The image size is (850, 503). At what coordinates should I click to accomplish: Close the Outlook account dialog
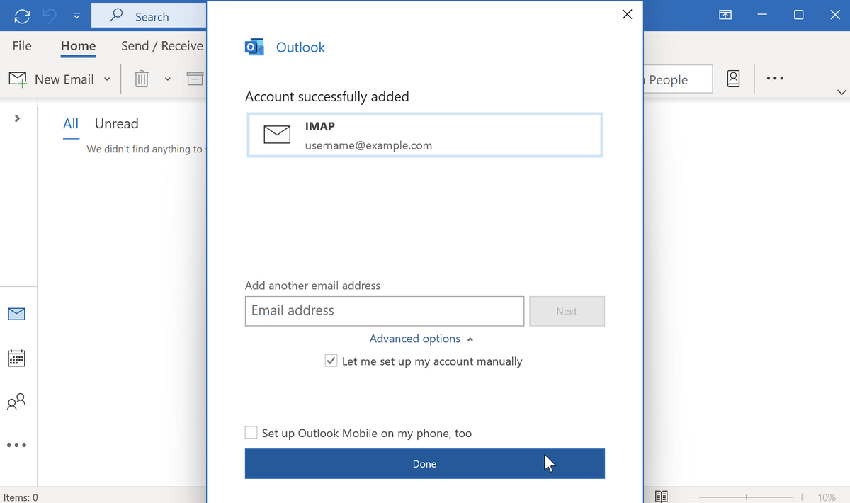(x=626, y=14)
